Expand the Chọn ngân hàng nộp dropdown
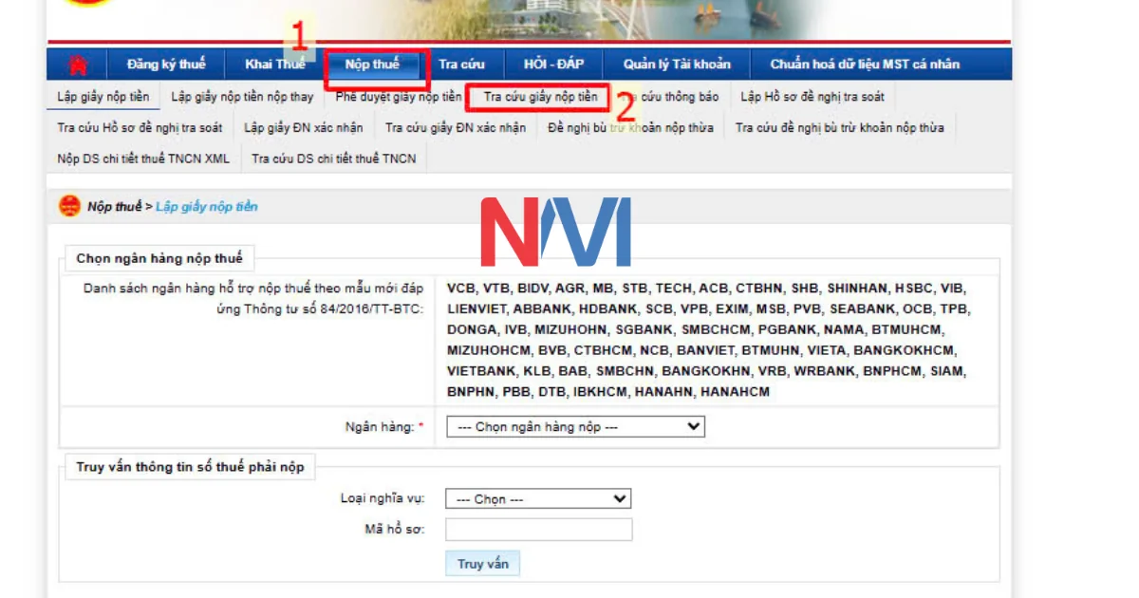This screenshot has width=1139, height=598. tap(575, 427)
